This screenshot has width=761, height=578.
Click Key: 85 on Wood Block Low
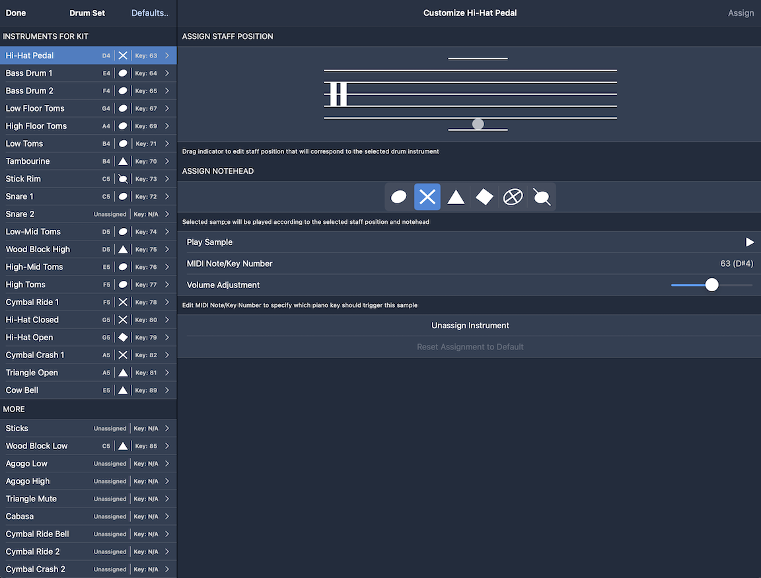(x=146, y=446)
